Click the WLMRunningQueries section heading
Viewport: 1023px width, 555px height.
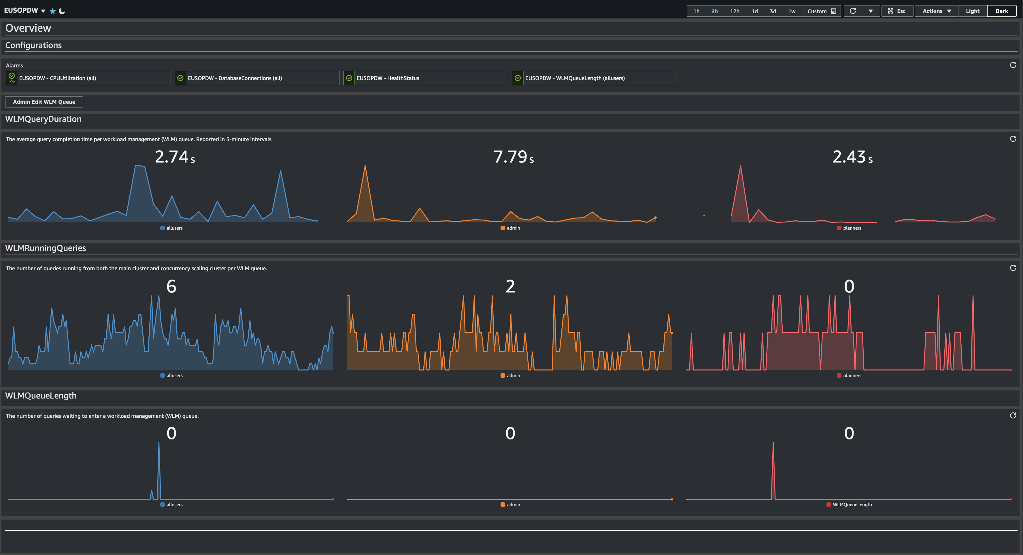coord(46,248)
